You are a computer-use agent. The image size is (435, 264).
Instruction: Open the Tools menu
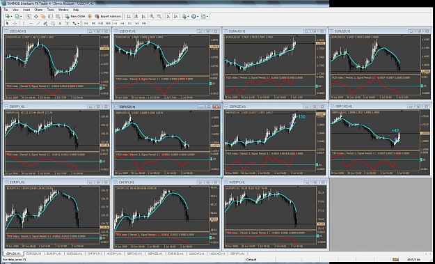pos(50,10)
